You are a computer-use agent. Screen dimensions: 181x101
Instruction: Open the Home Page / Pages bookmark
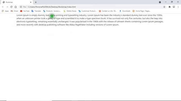[x=141, y=11]
